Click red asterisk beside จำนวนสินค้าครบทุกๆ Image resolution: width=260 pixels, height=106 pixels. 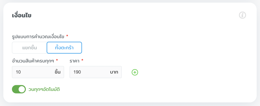pos(57,60)
